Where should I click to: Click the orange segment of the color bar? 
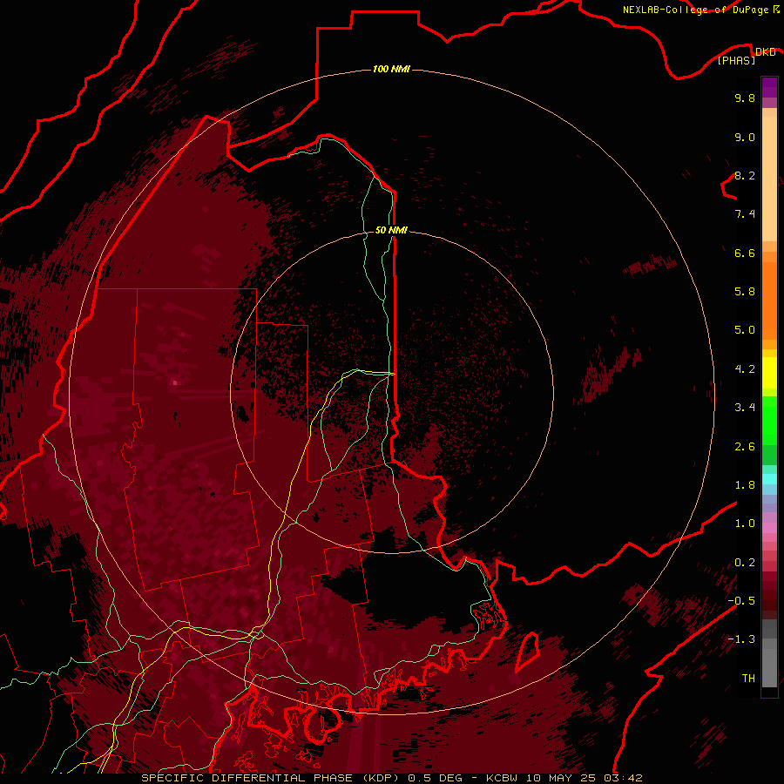click(769, 301)
